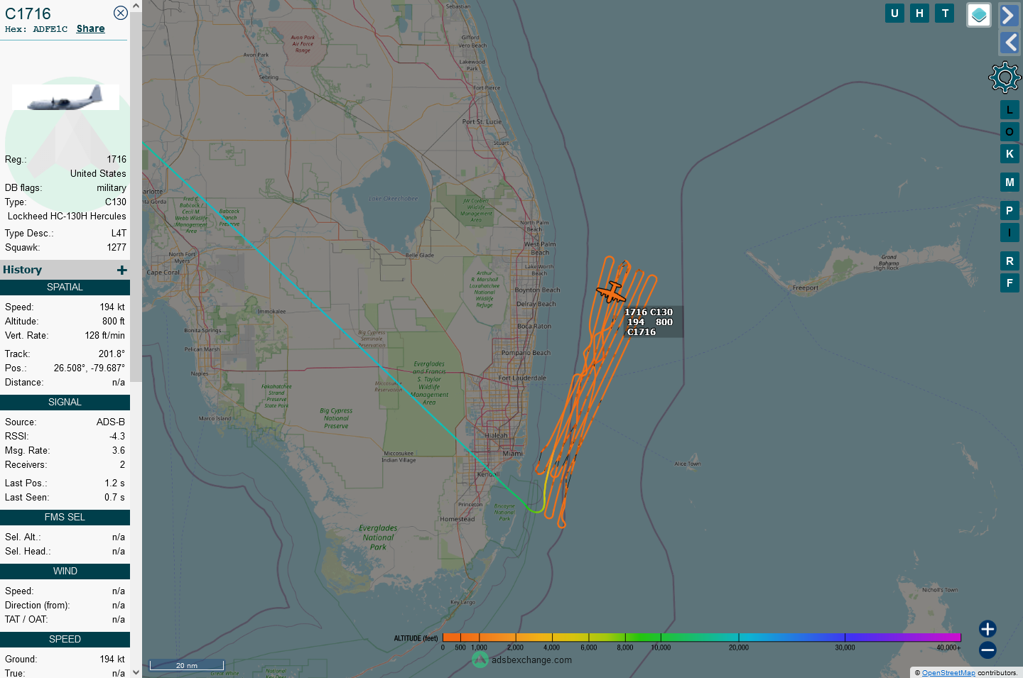Click the Type Desc. value L4T
The height and width of the screenshot is (678, 1023).
point(119,234)
